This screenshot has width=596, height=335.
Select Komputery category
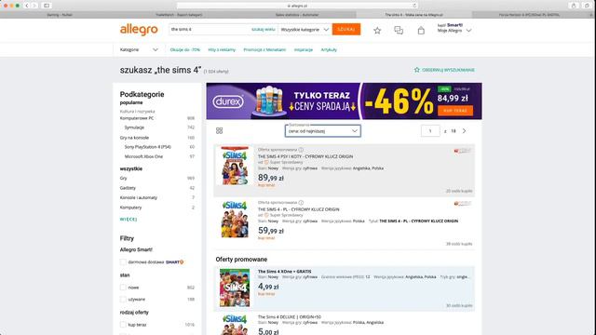pos(130,208)
